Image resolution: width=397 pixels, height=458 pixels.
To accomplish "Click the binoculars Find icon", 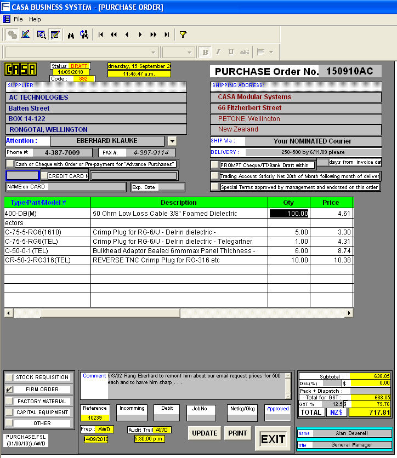I will coord(71,35).
